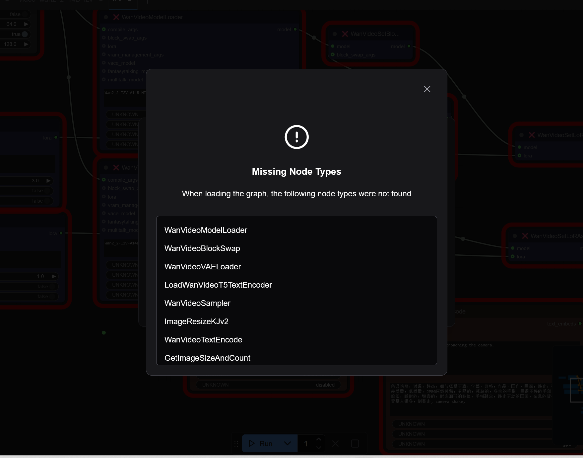
Task: Click the model input socket on WanVideoSetLoRAs node
Action: pos(513,248)
